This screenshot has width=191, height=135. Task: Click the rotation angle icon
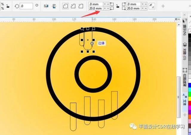point(17,6)
